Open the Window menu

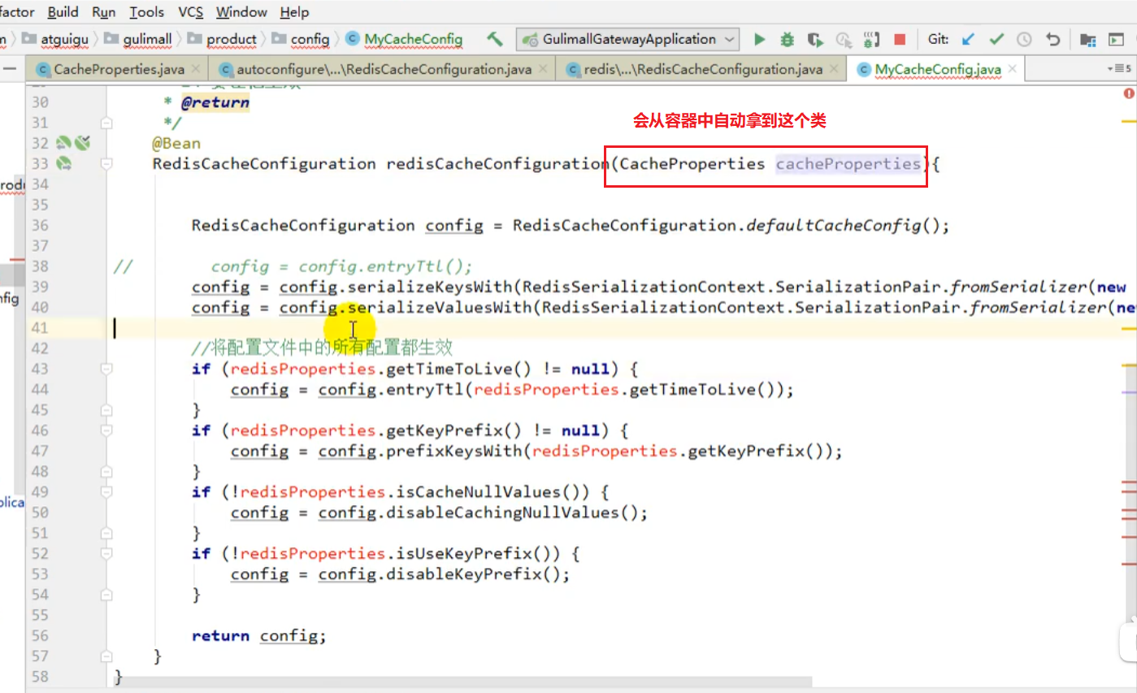click(241, 11)
